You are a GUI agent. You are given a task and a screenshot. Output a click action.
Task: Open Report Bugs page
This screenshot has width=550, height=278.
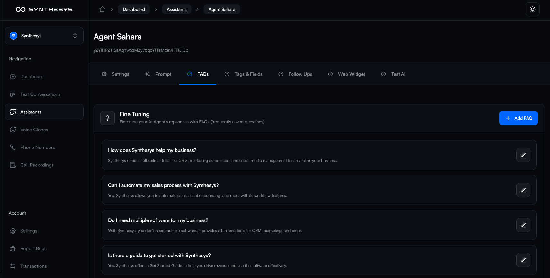click(x=44, y=248)
